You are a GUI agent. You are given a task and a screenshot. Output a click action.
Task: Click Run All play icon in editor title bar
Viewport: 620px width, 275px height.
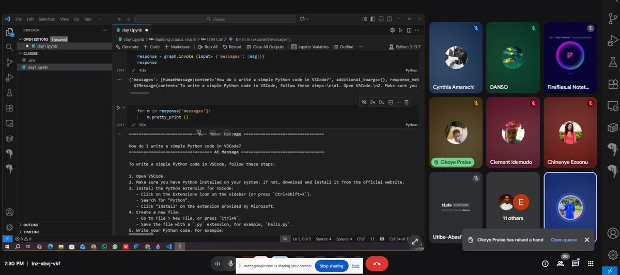tap(400, 30)
